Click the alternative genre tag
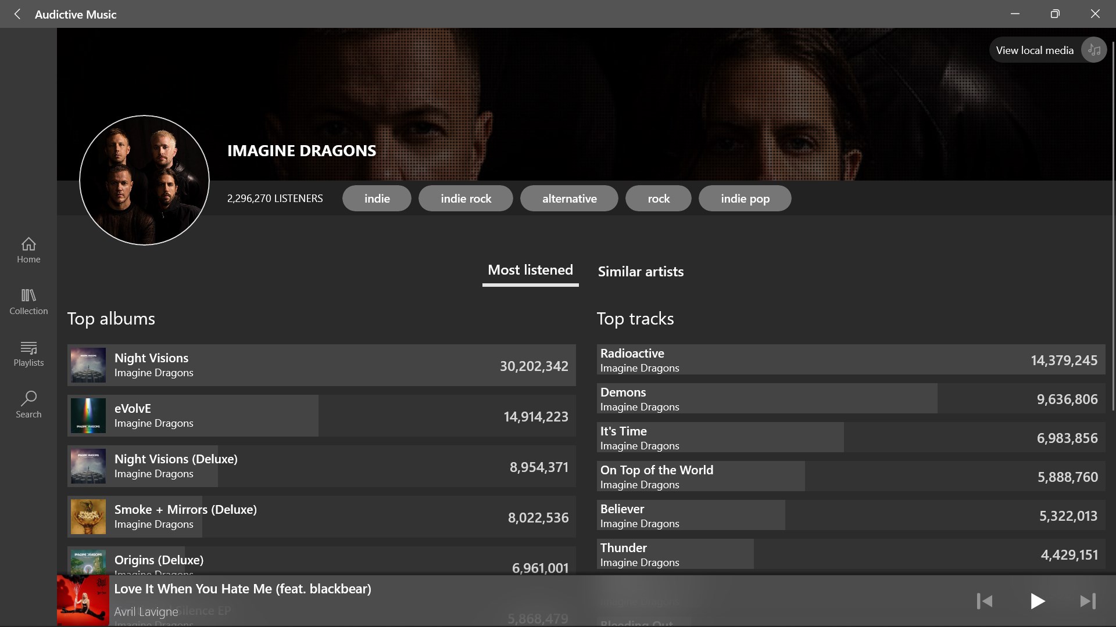Viewport: 1116px width, 627px height. [569, 199]
